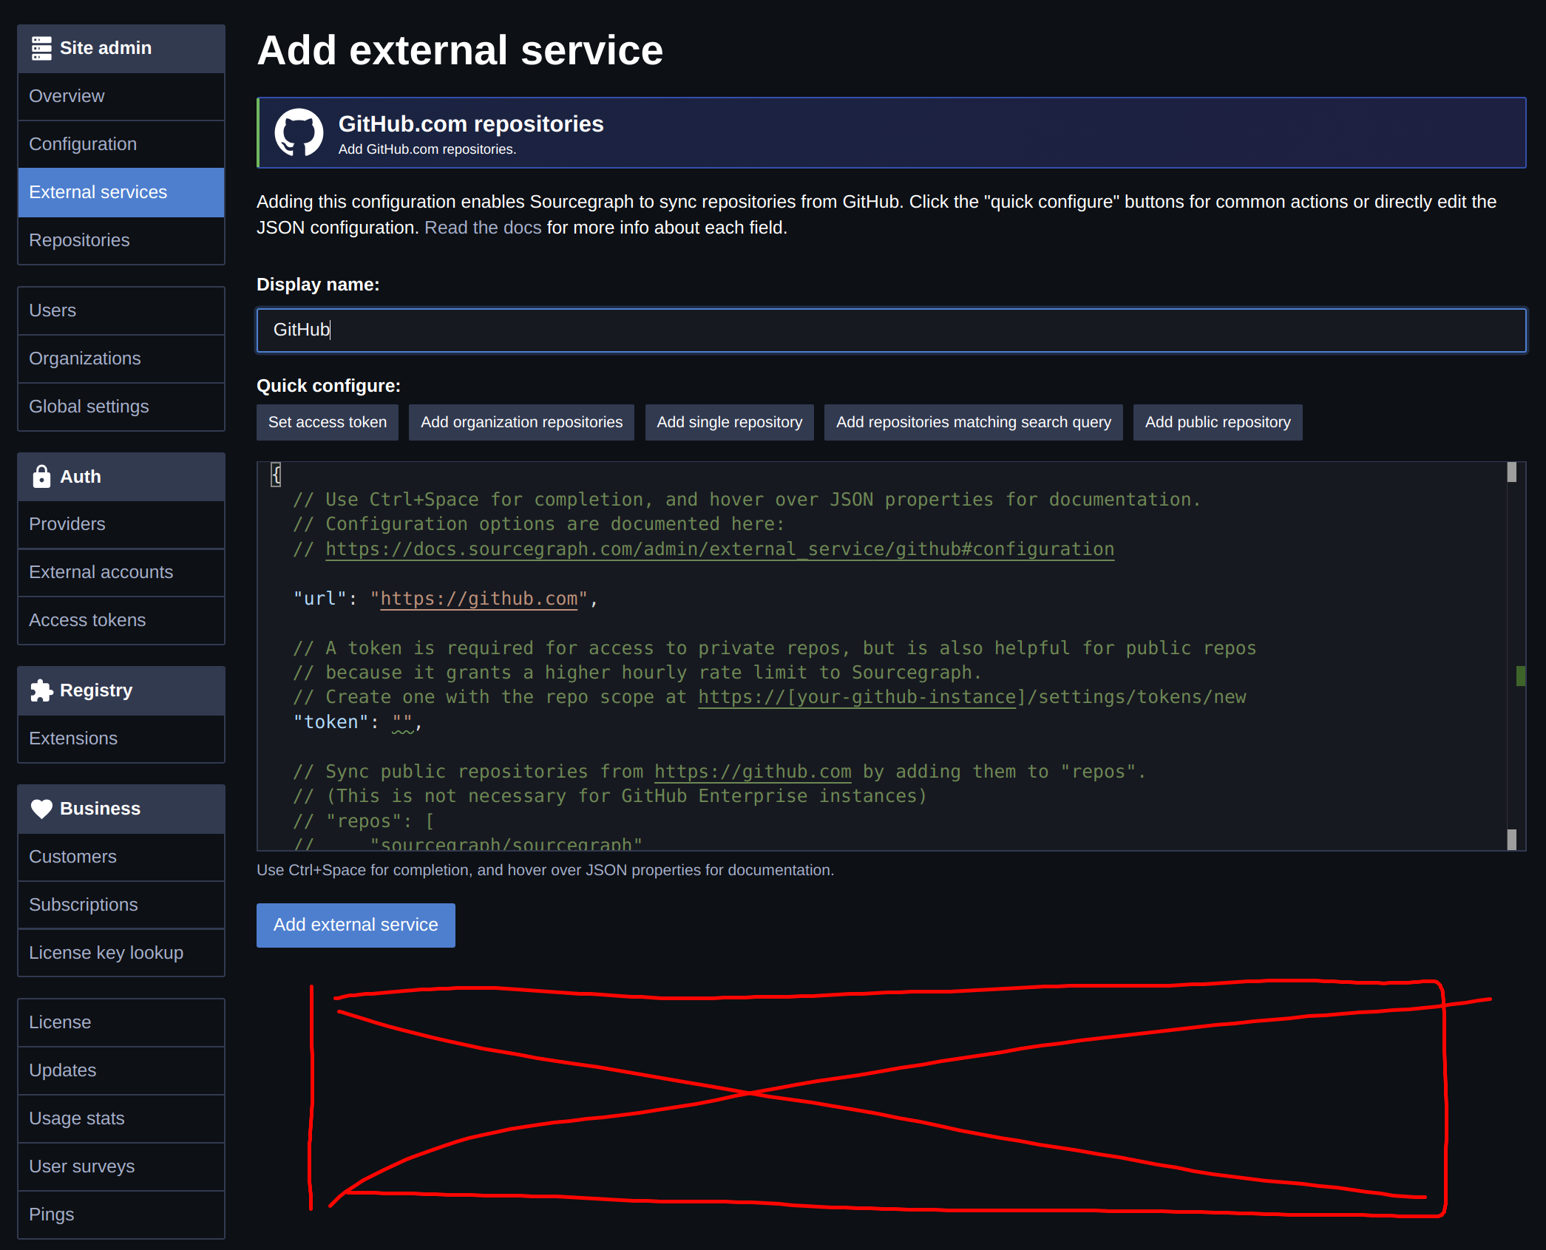The image size is (1546, 1250).
Task: Focus the Display name input field
Action: click(891, 330)
